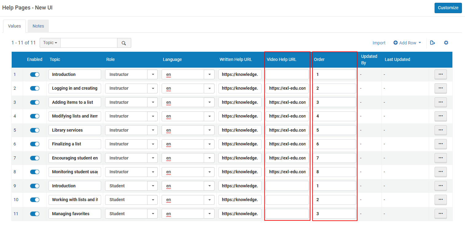Viewport: 465px width, 225px height.
Task: Click Topic field containing Encouraging student
Action: click(x=75, y=158)
